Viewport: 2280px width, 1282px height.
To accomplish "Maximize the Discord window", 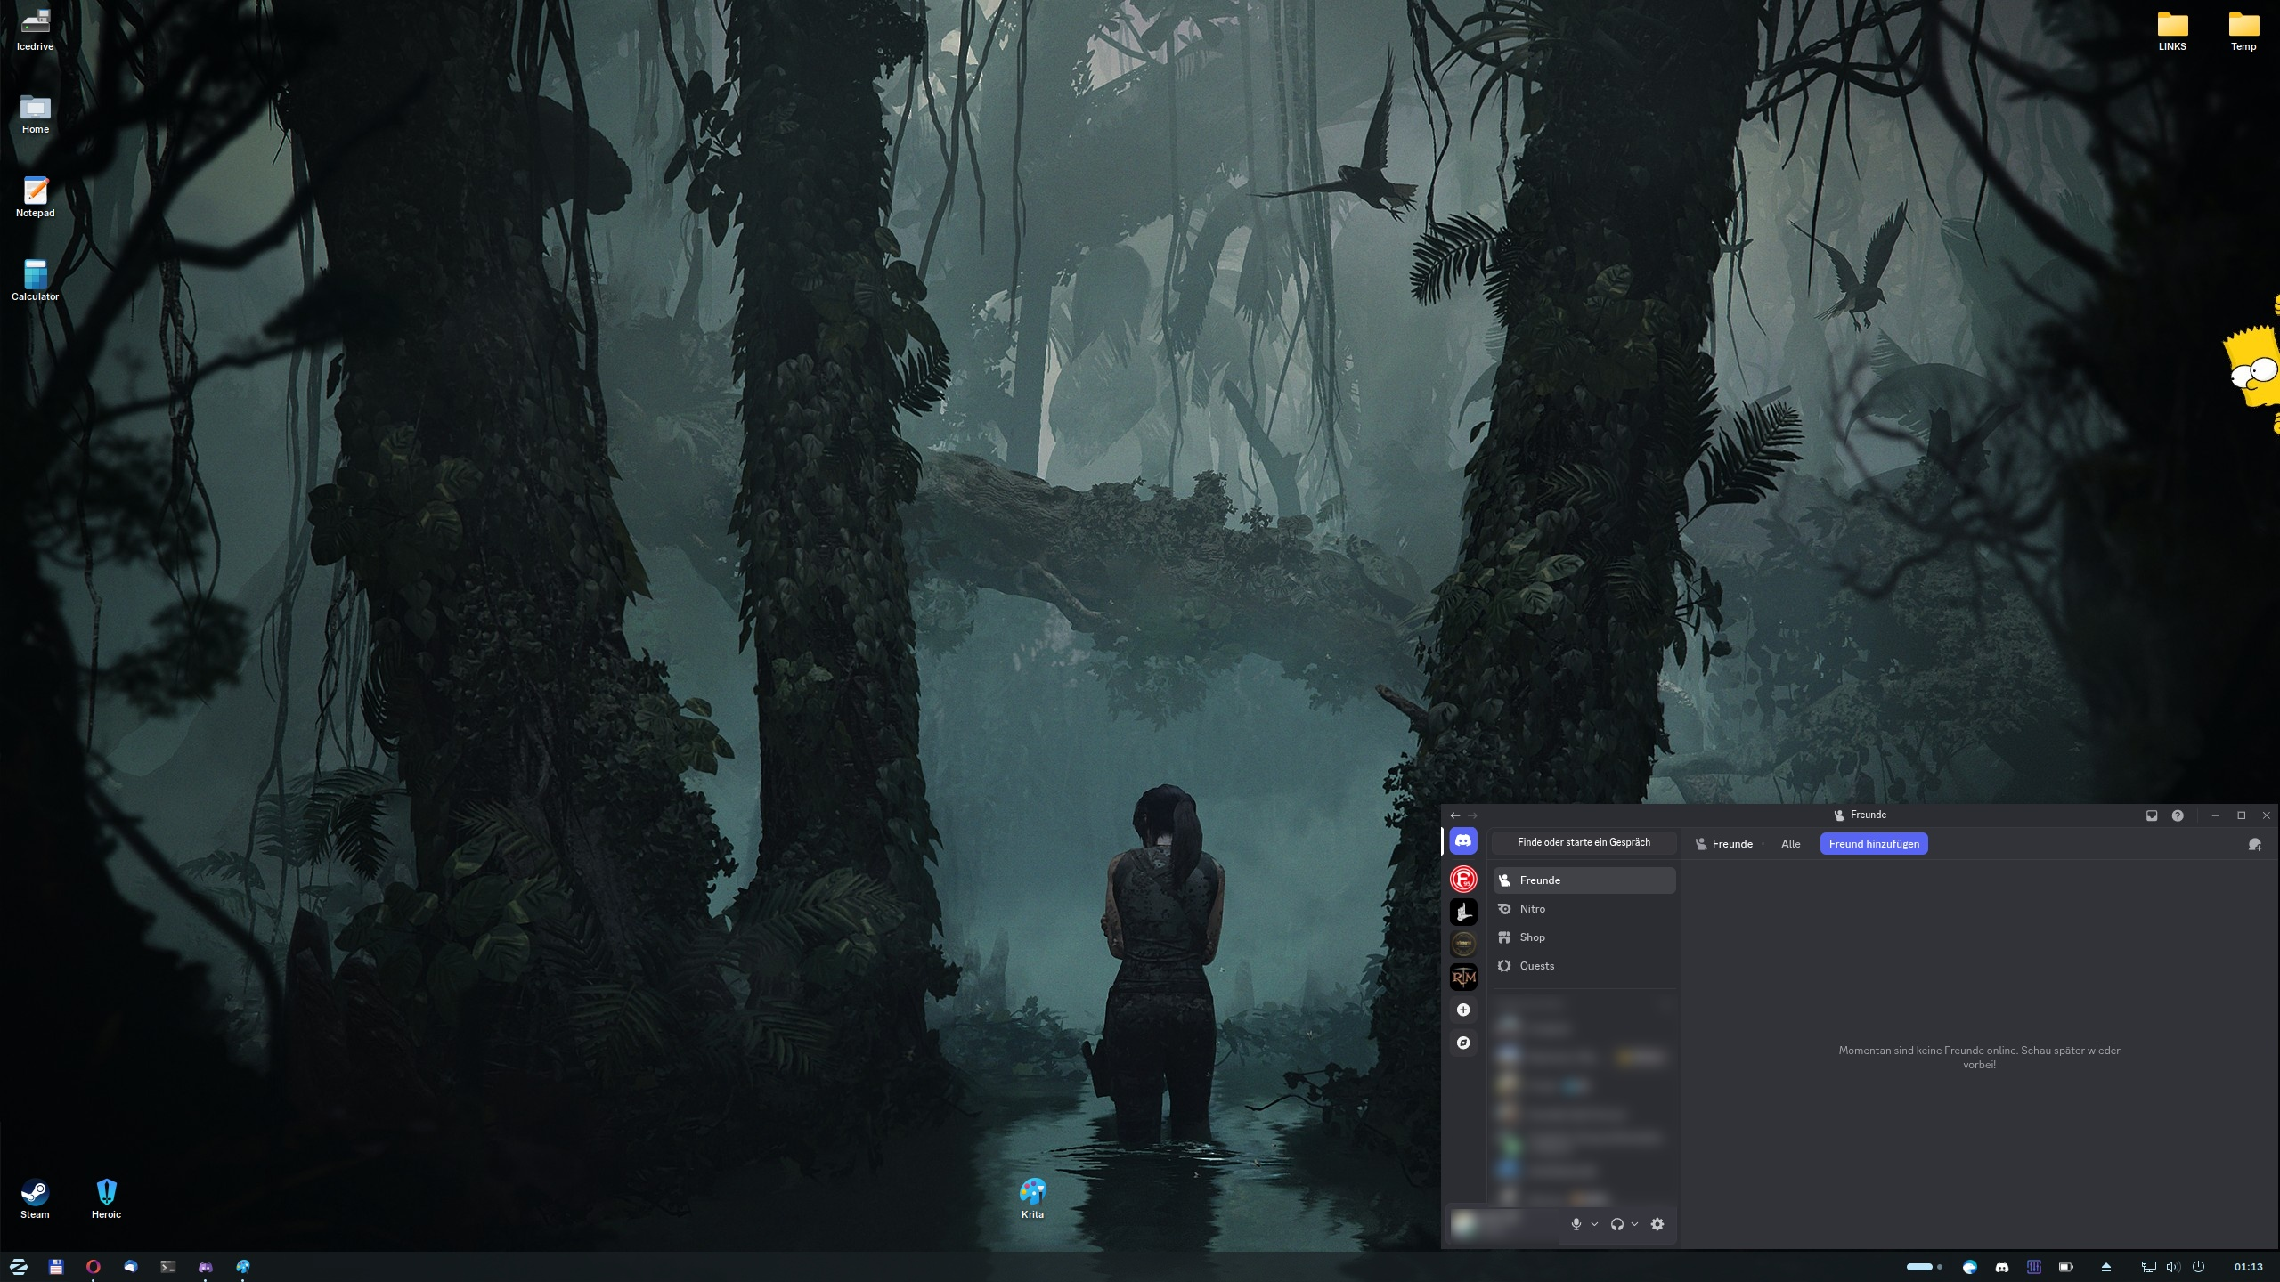I will pos(2241,815).
